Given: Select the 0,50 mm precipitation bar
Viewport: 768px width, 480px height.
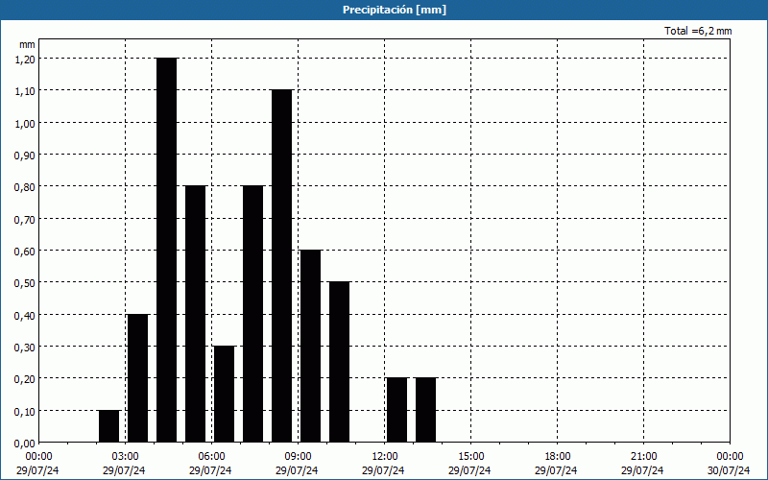Looking at the screenshot, I should pos(340,362).
